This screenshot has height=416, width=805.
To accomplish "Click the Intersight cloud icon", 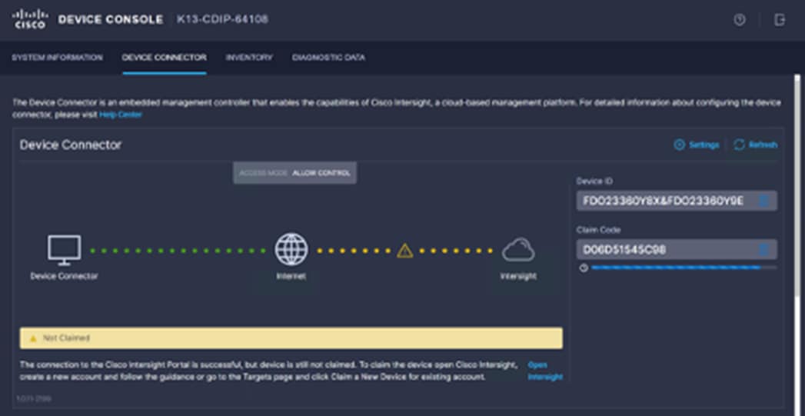I will [x=518, y=250].
